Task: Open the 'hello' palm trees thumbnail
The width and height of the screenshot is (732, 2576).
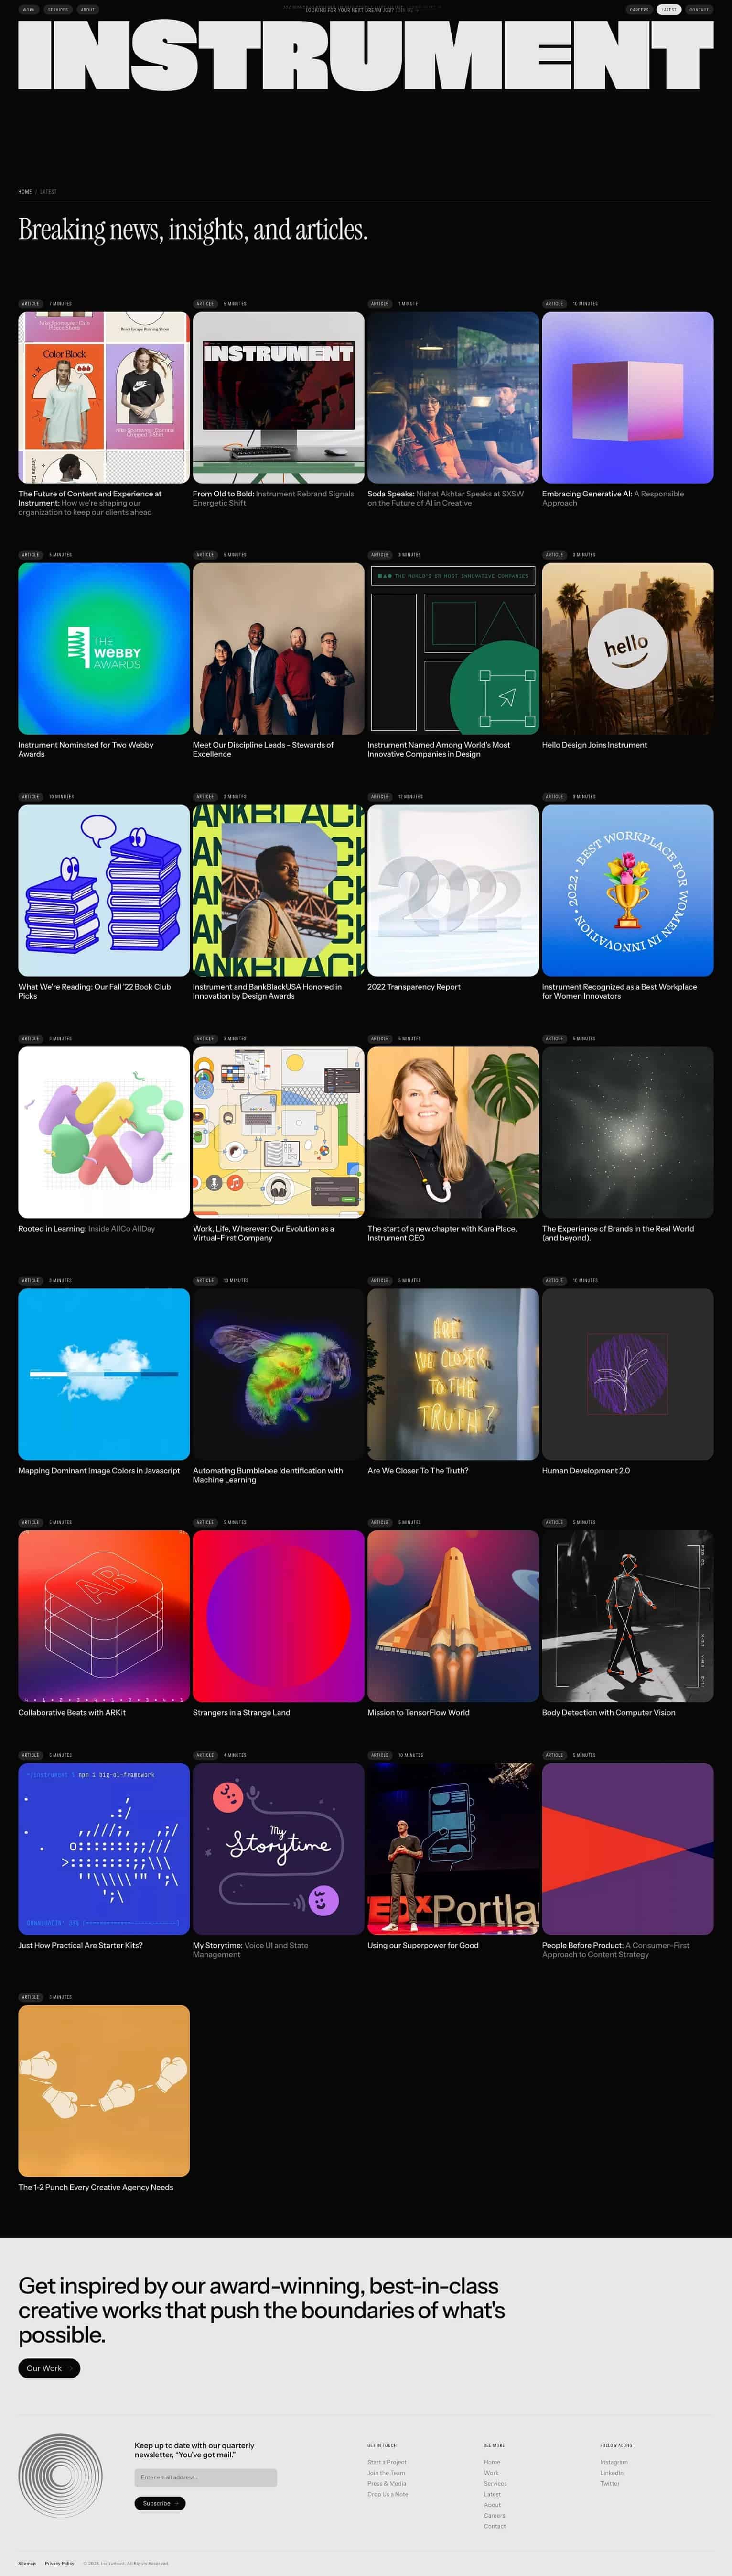Action: pyautogui.click(x=628, y=648)
